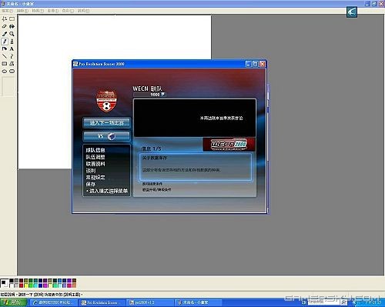Viewport: 385px width, 307px height.
Task: Open the Windows Start button
Action: coord(14,302)
